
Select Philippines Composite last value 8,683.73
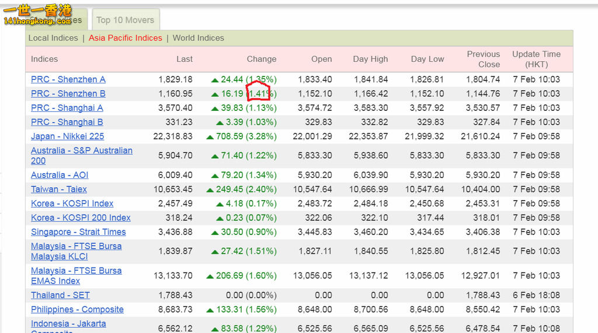click(x=175, y=309)
